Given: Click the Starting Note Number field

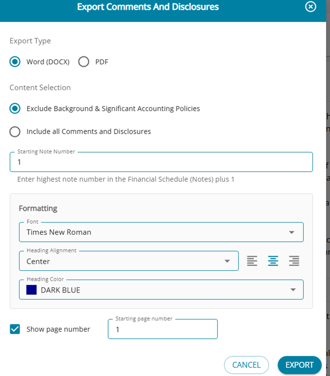Looking at the screenshot, I should point(161,162).
